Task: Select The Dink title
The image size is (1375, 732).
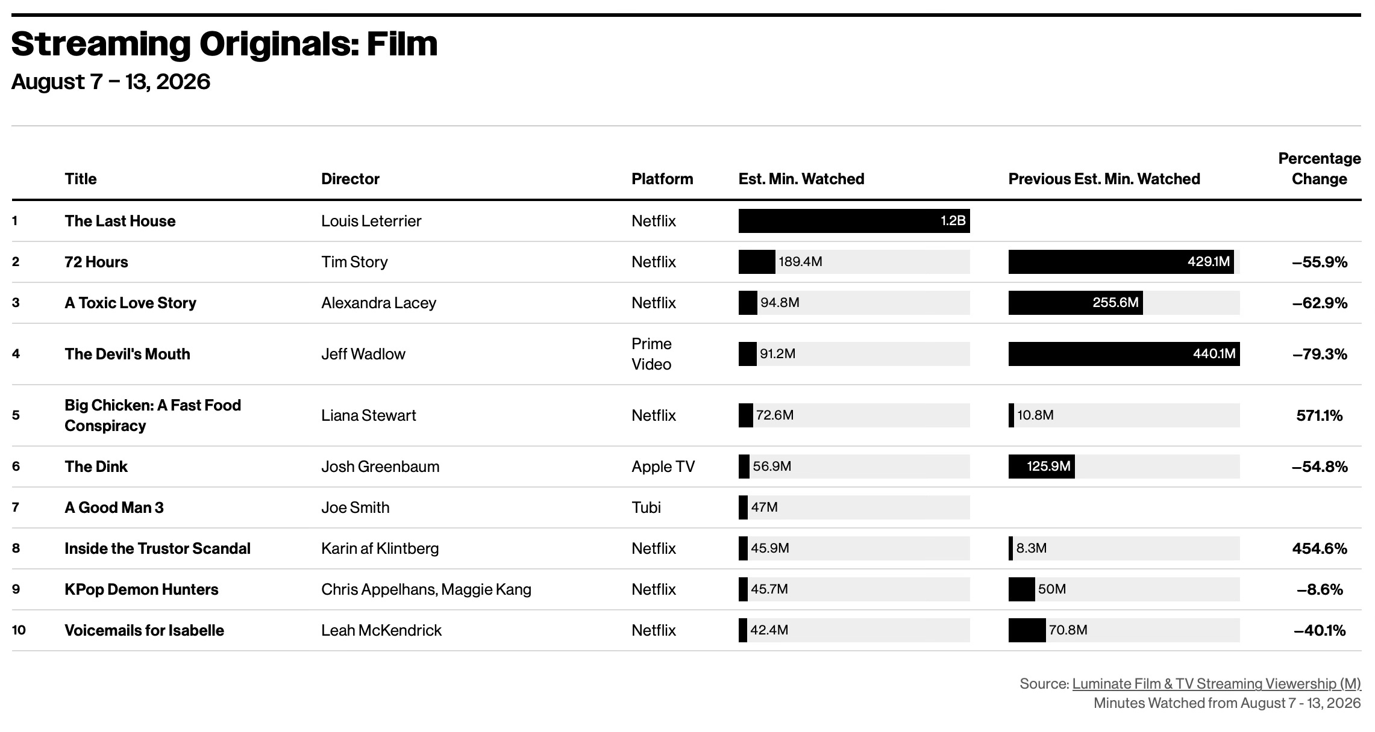Action: [96, 467]
